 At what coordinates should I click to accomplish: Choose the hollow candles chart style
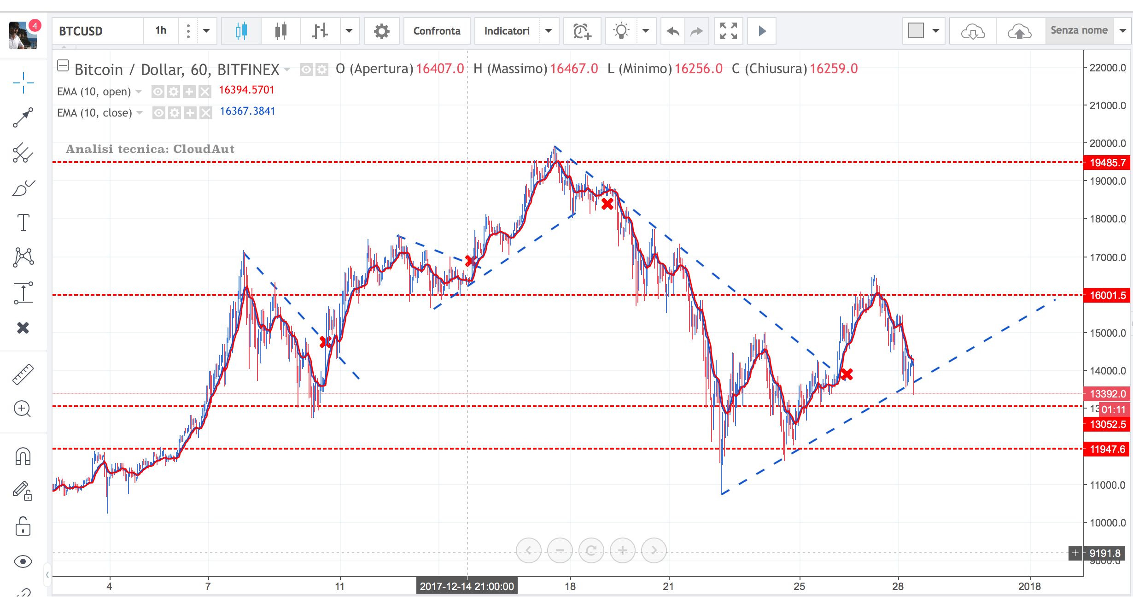(x=241, y=31)
